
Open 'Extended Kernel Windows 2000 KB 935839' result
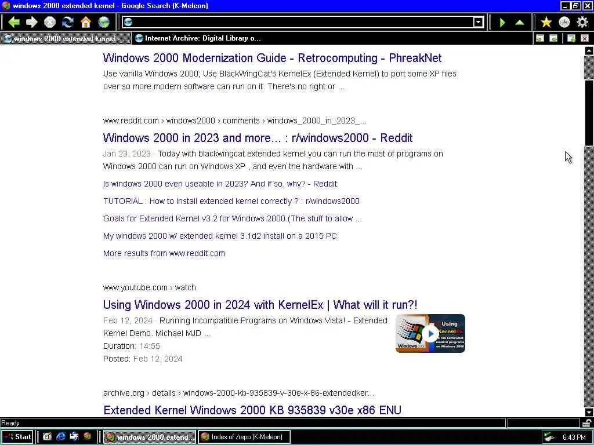252,410
